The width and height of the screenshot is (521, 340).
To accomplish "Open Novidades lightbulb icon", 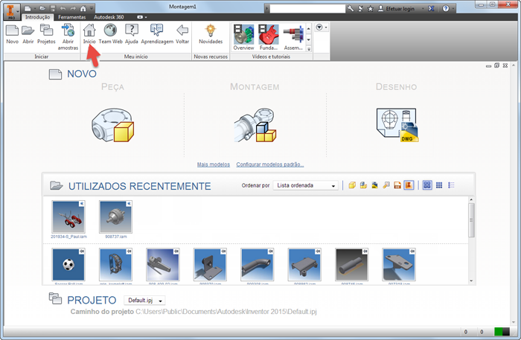I will [x=211, y=34].
